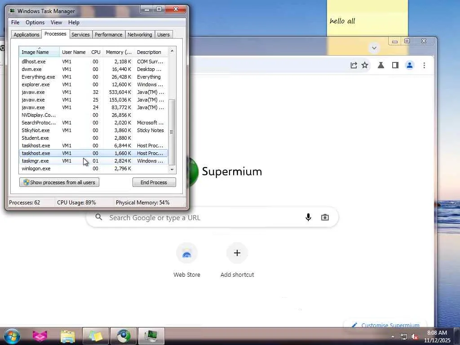460x345 pixels.
Task: Switch to Supermium browser taskbar button
Action: click(x=124, y=336)
